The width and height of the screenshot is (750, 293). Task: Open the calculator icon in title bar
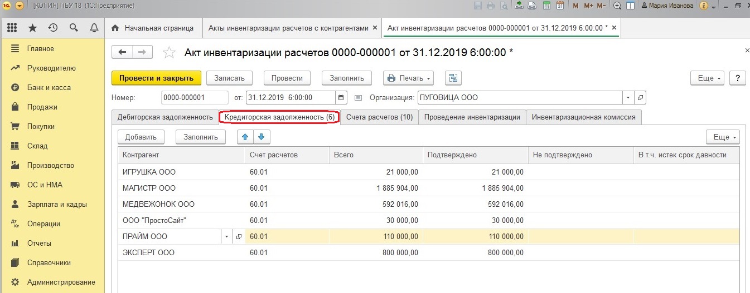546,6
